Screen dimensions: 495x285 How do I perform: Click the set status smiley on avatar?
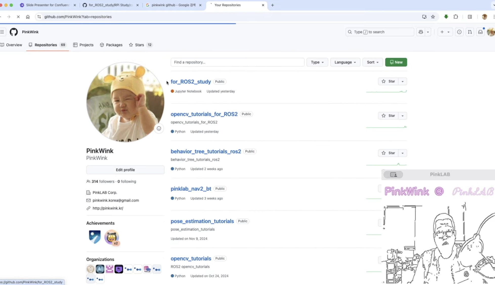coord(159,128)
